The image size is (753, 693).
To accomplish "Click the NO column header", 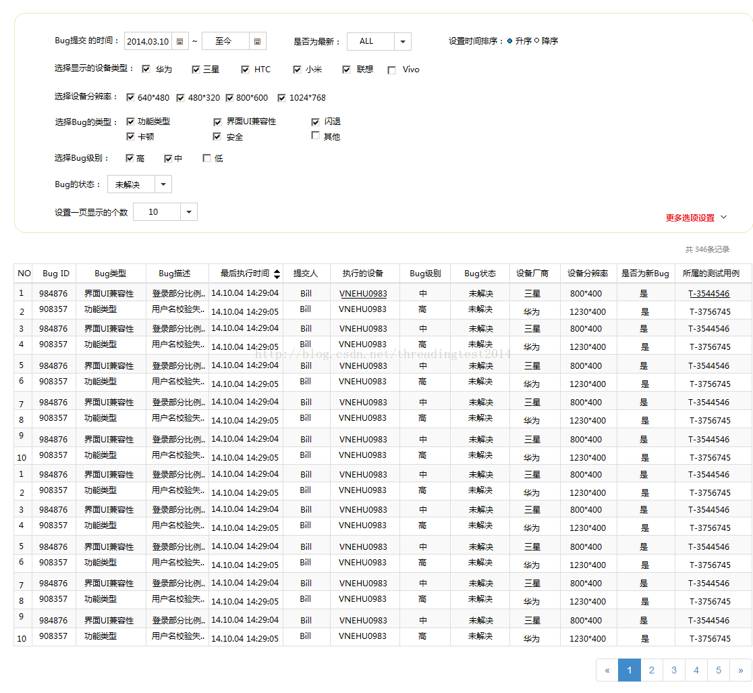I will [x=24, y=274].
